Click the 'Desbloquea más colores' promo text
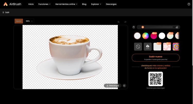Image resolution: width=193 pixels, height=104 pixels. [x=156, y=67]
